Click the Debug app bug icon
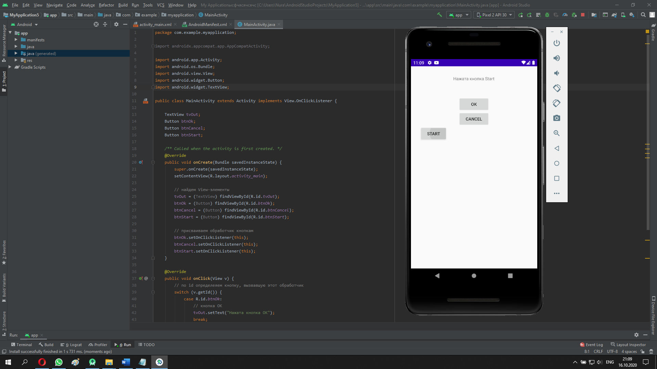 (x=547, y=15)
